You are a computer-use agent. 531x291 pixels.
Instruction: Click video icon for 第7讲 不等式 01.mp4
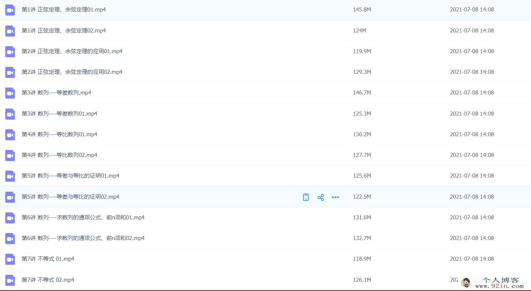tap(10, 259)
